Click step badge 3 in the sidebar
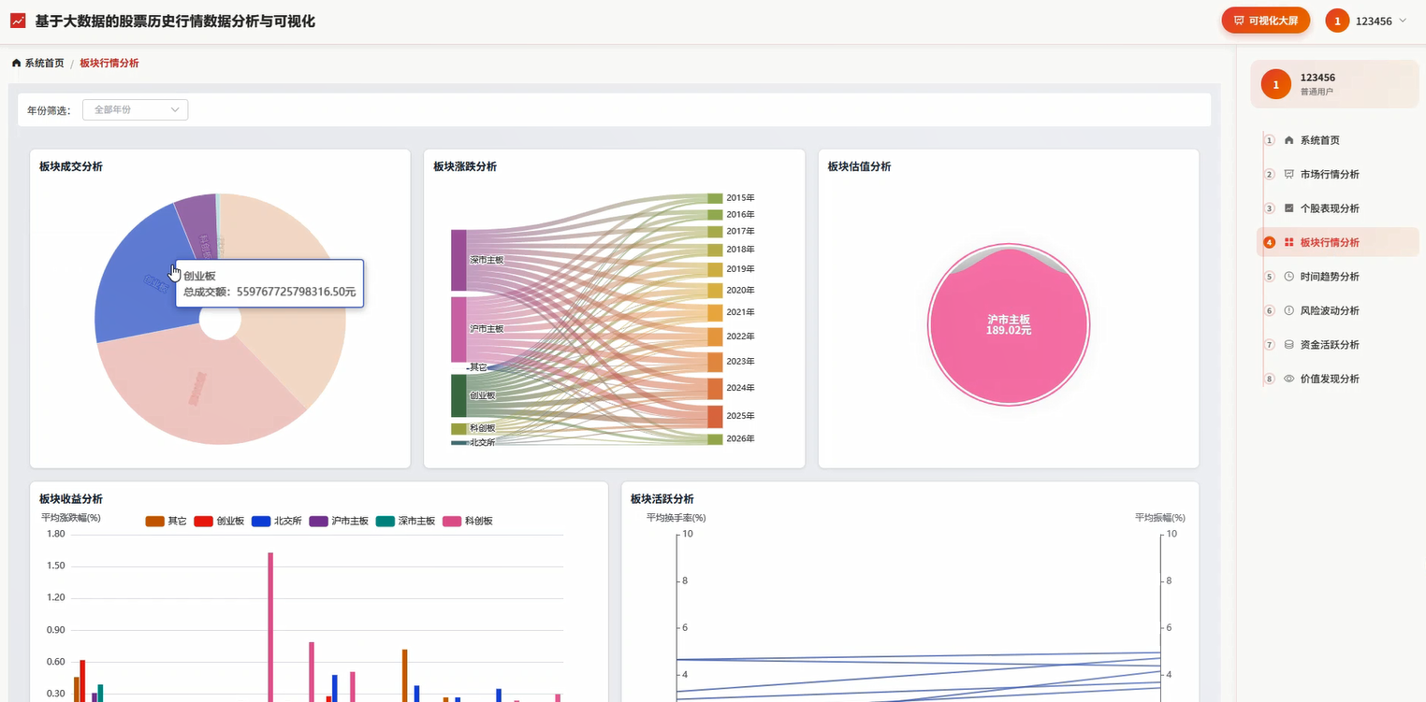 (x=1270, y=208)
